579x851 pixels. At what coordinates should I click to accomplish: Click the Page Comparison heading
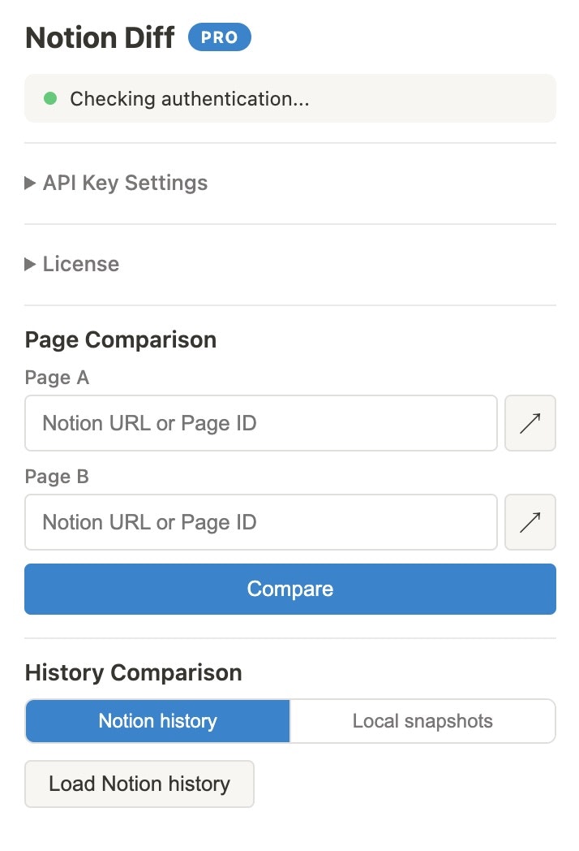121,339
